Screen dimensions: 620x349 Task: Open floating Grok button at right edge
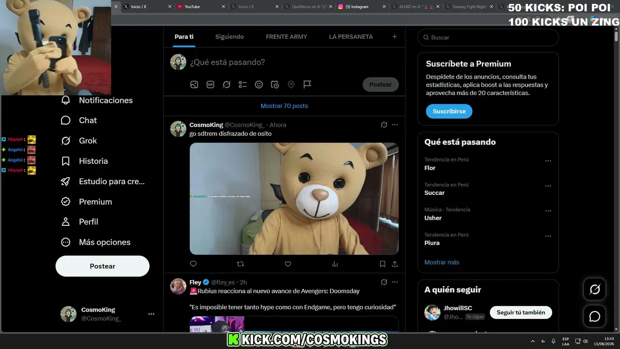595,290
